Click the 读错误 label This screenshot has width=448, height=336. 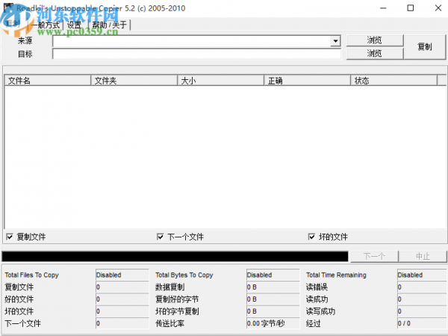pos(317,287)
